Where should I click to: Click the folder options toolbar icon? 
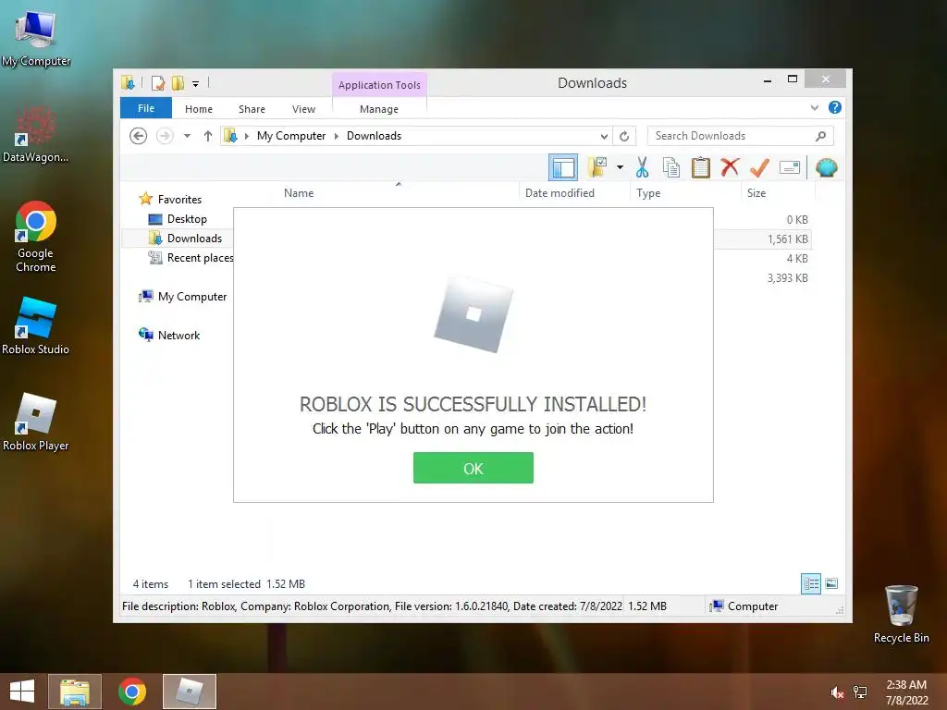point(597,167)
